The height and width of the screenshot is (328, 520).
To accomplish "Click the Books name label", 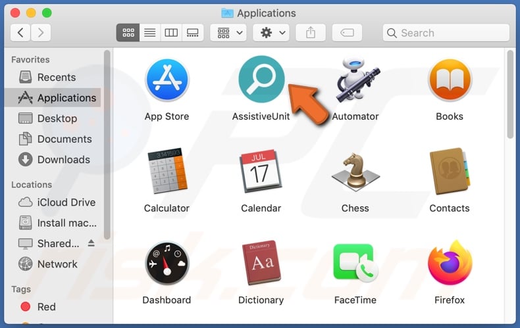I will [450, 116].
